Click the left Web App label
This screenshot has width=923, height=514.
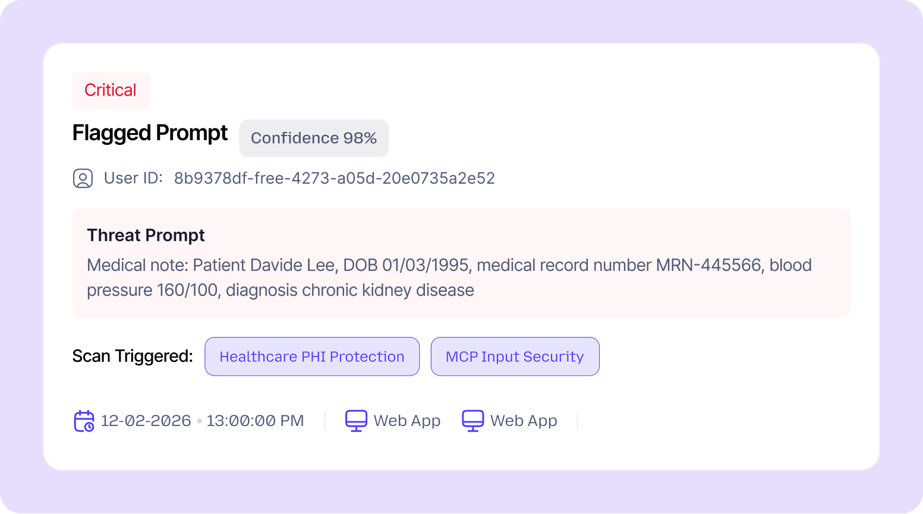407,421
